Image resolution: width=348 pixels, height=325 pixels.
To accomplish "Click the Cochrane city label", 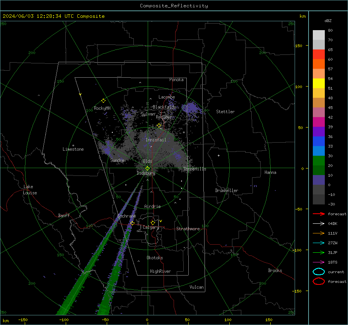I will coord(126,216).
